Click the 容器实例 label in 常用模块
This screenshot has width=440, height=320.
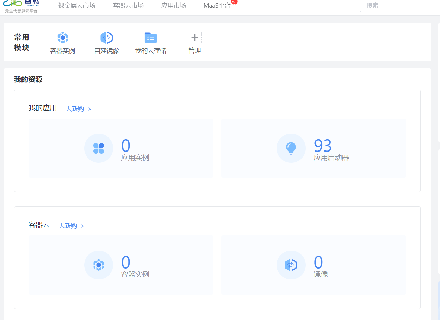pos(63,51)
